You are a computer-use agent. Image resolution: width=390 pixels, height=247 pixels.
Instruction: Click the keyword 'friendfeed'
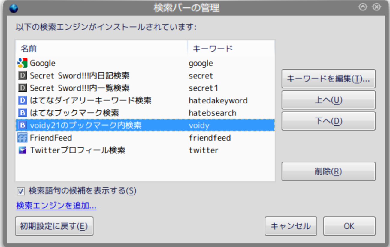(x=210, y=138)
